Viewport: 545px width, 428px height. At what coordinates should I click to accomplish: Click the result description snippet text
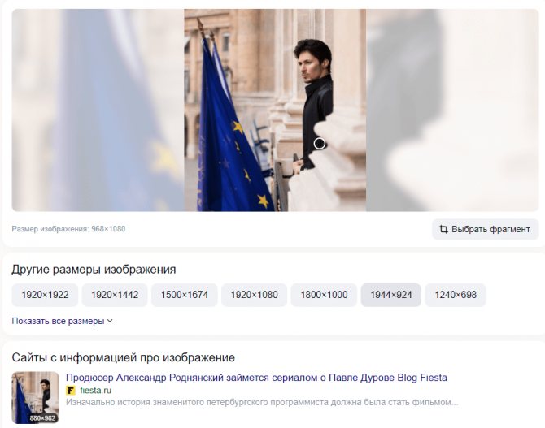(262, 402)
